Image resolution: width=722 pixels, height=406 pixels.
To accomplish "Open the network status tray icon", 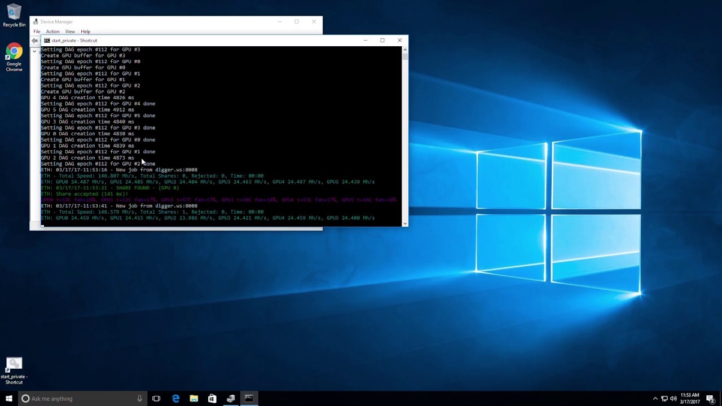I will point(664,399).
